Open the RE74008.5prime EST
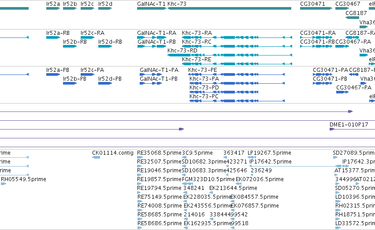Image resolution: width=375 pixels, height=230 pixels. click(140, 211)
